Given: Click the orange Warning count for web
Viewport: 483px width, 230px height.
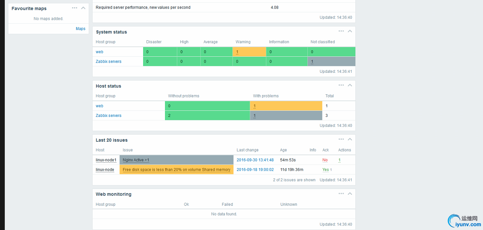Looking at the screenshot, I should 237,52.
